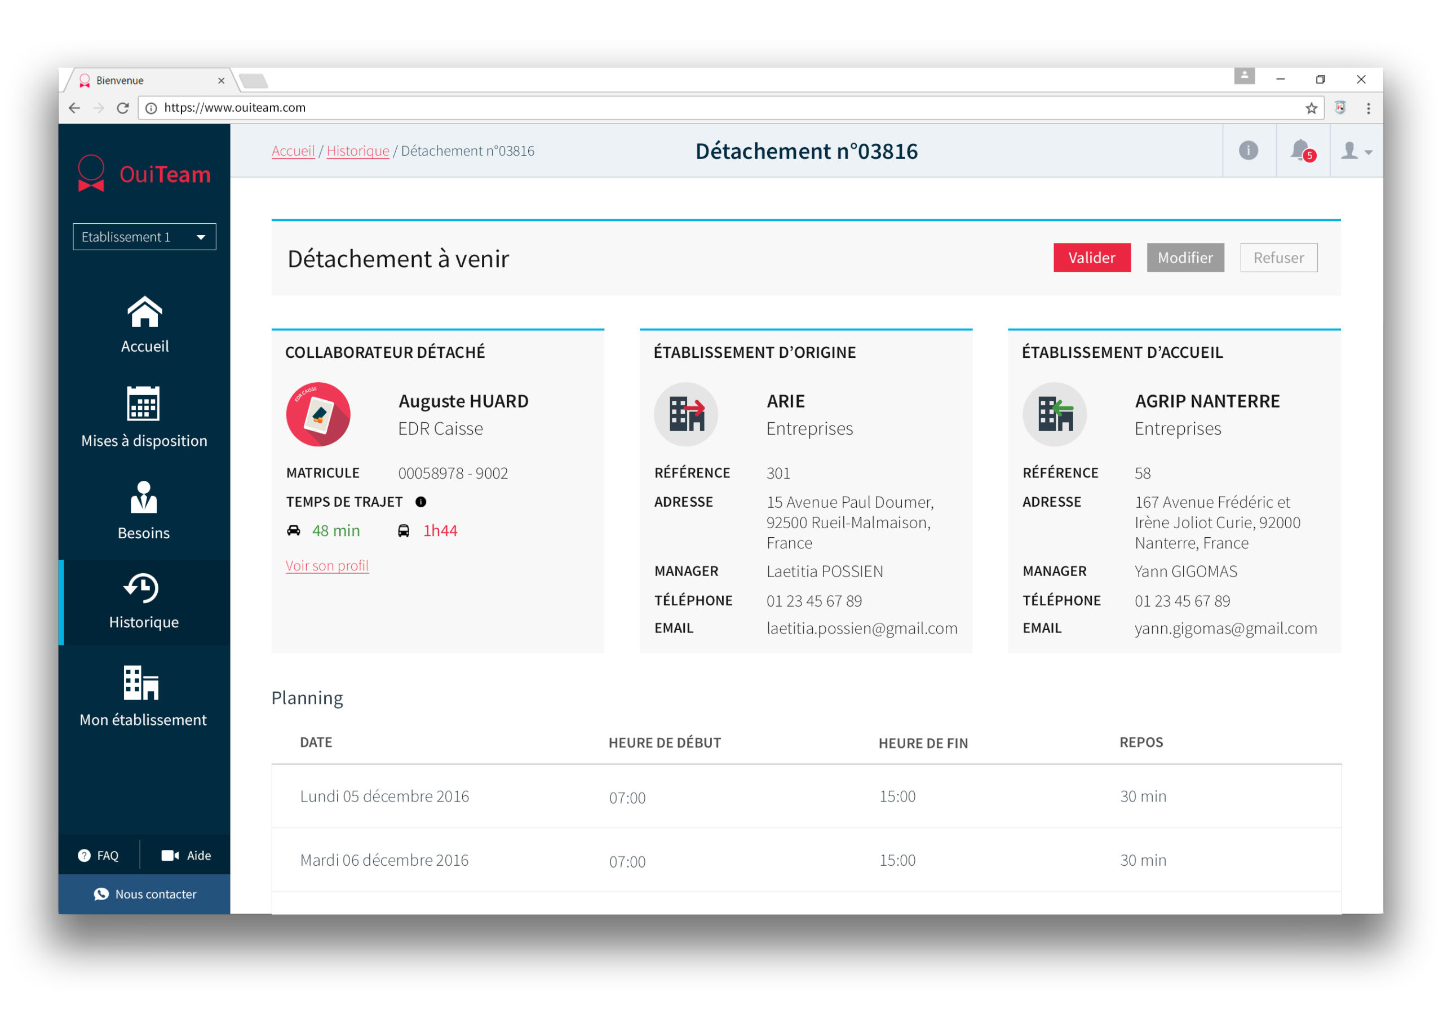Click the matricule 00058978 - 9002
The width and height of the screenshot is (1443, 1009).
(x=453, y=473)
